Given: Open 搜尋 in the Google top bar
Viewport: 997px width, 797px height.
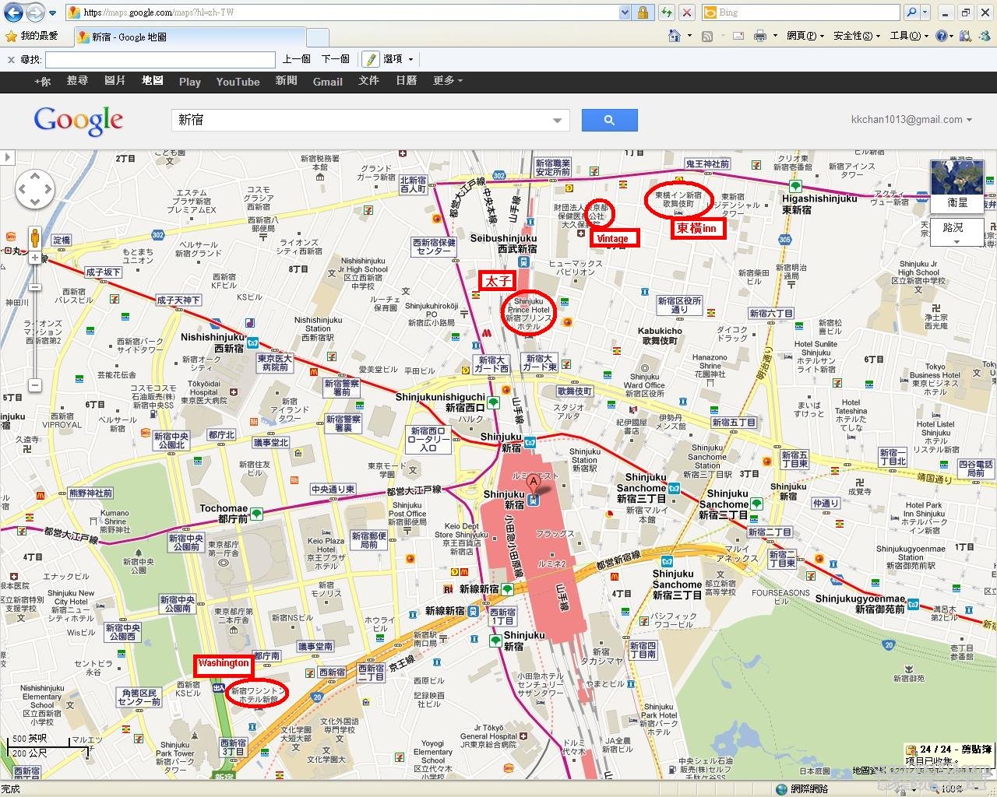Looking at the screenshot, I should point(77,81).
